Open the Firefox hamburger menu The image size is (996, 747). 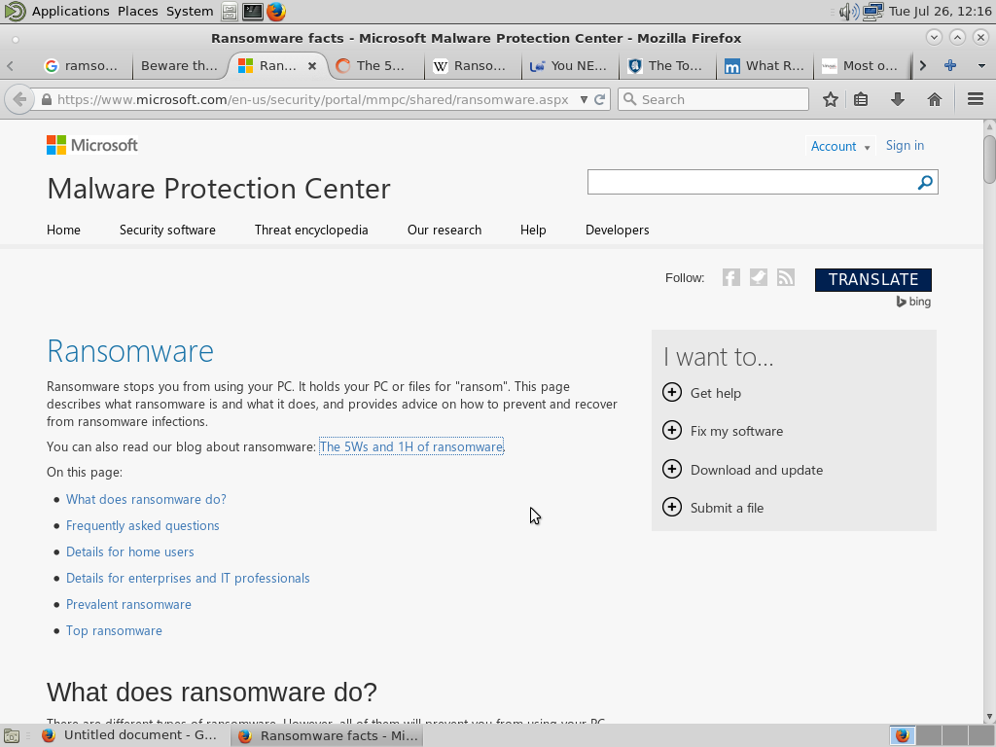pyautogui.click(x=976, y=99)
